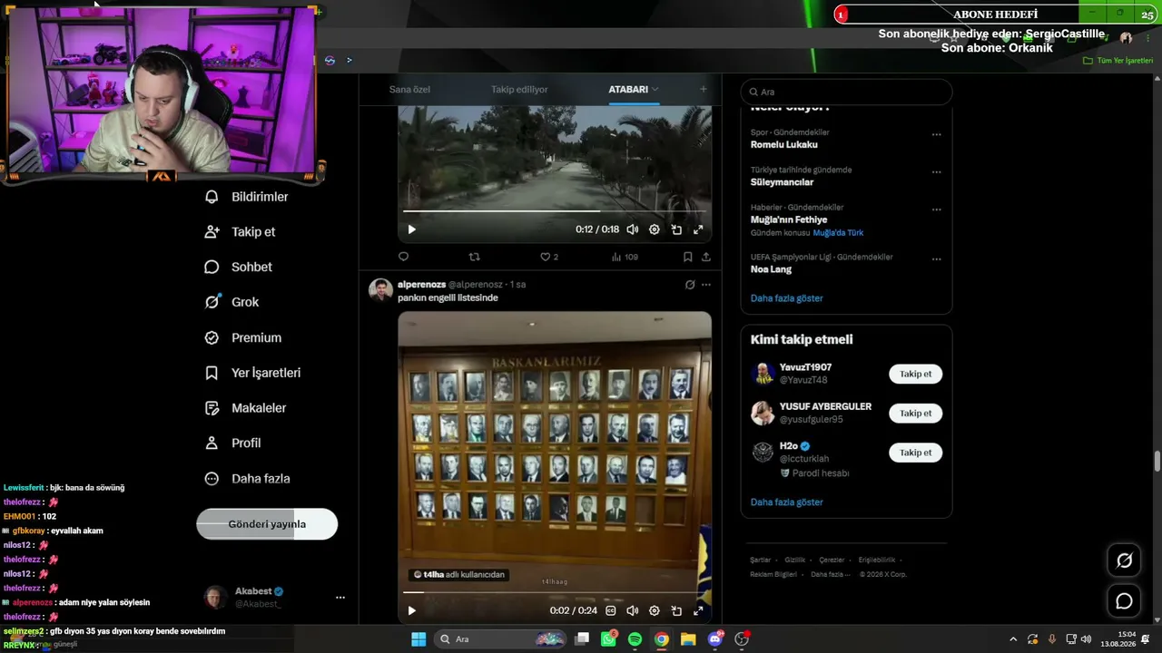This screenshot has height=653, width=1162.
Task: Click the Gönderi yayınla post button
Action: click(x=267, y=524)
